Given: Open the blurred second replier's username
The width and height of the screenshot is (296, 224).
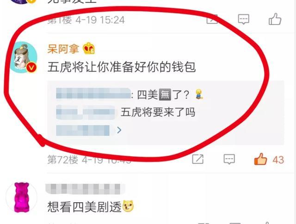Looking at the screenshot, I should [86, 112].
